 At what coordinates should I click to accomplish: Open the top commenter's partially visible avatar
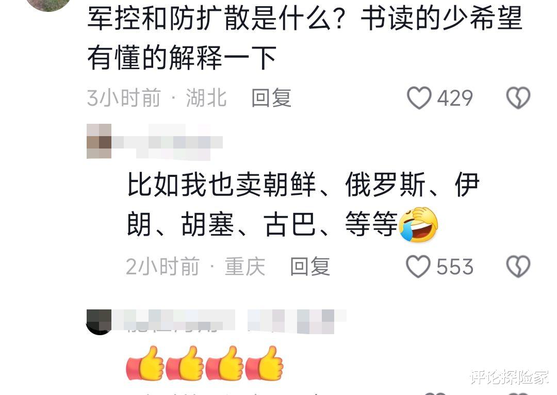pos(49,5)
